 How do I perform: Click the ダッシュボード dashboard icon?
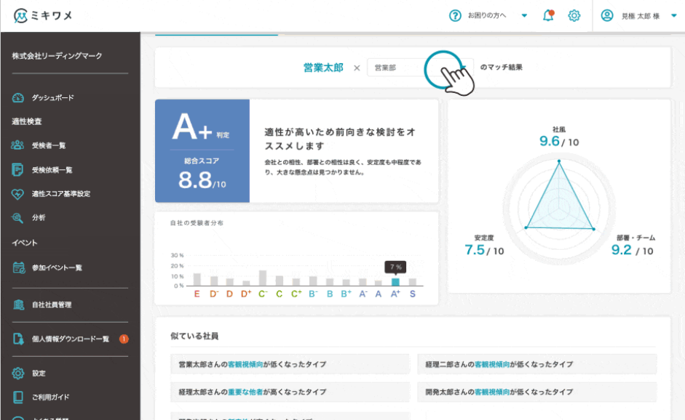pyautogui.click(x=18, y=97)
